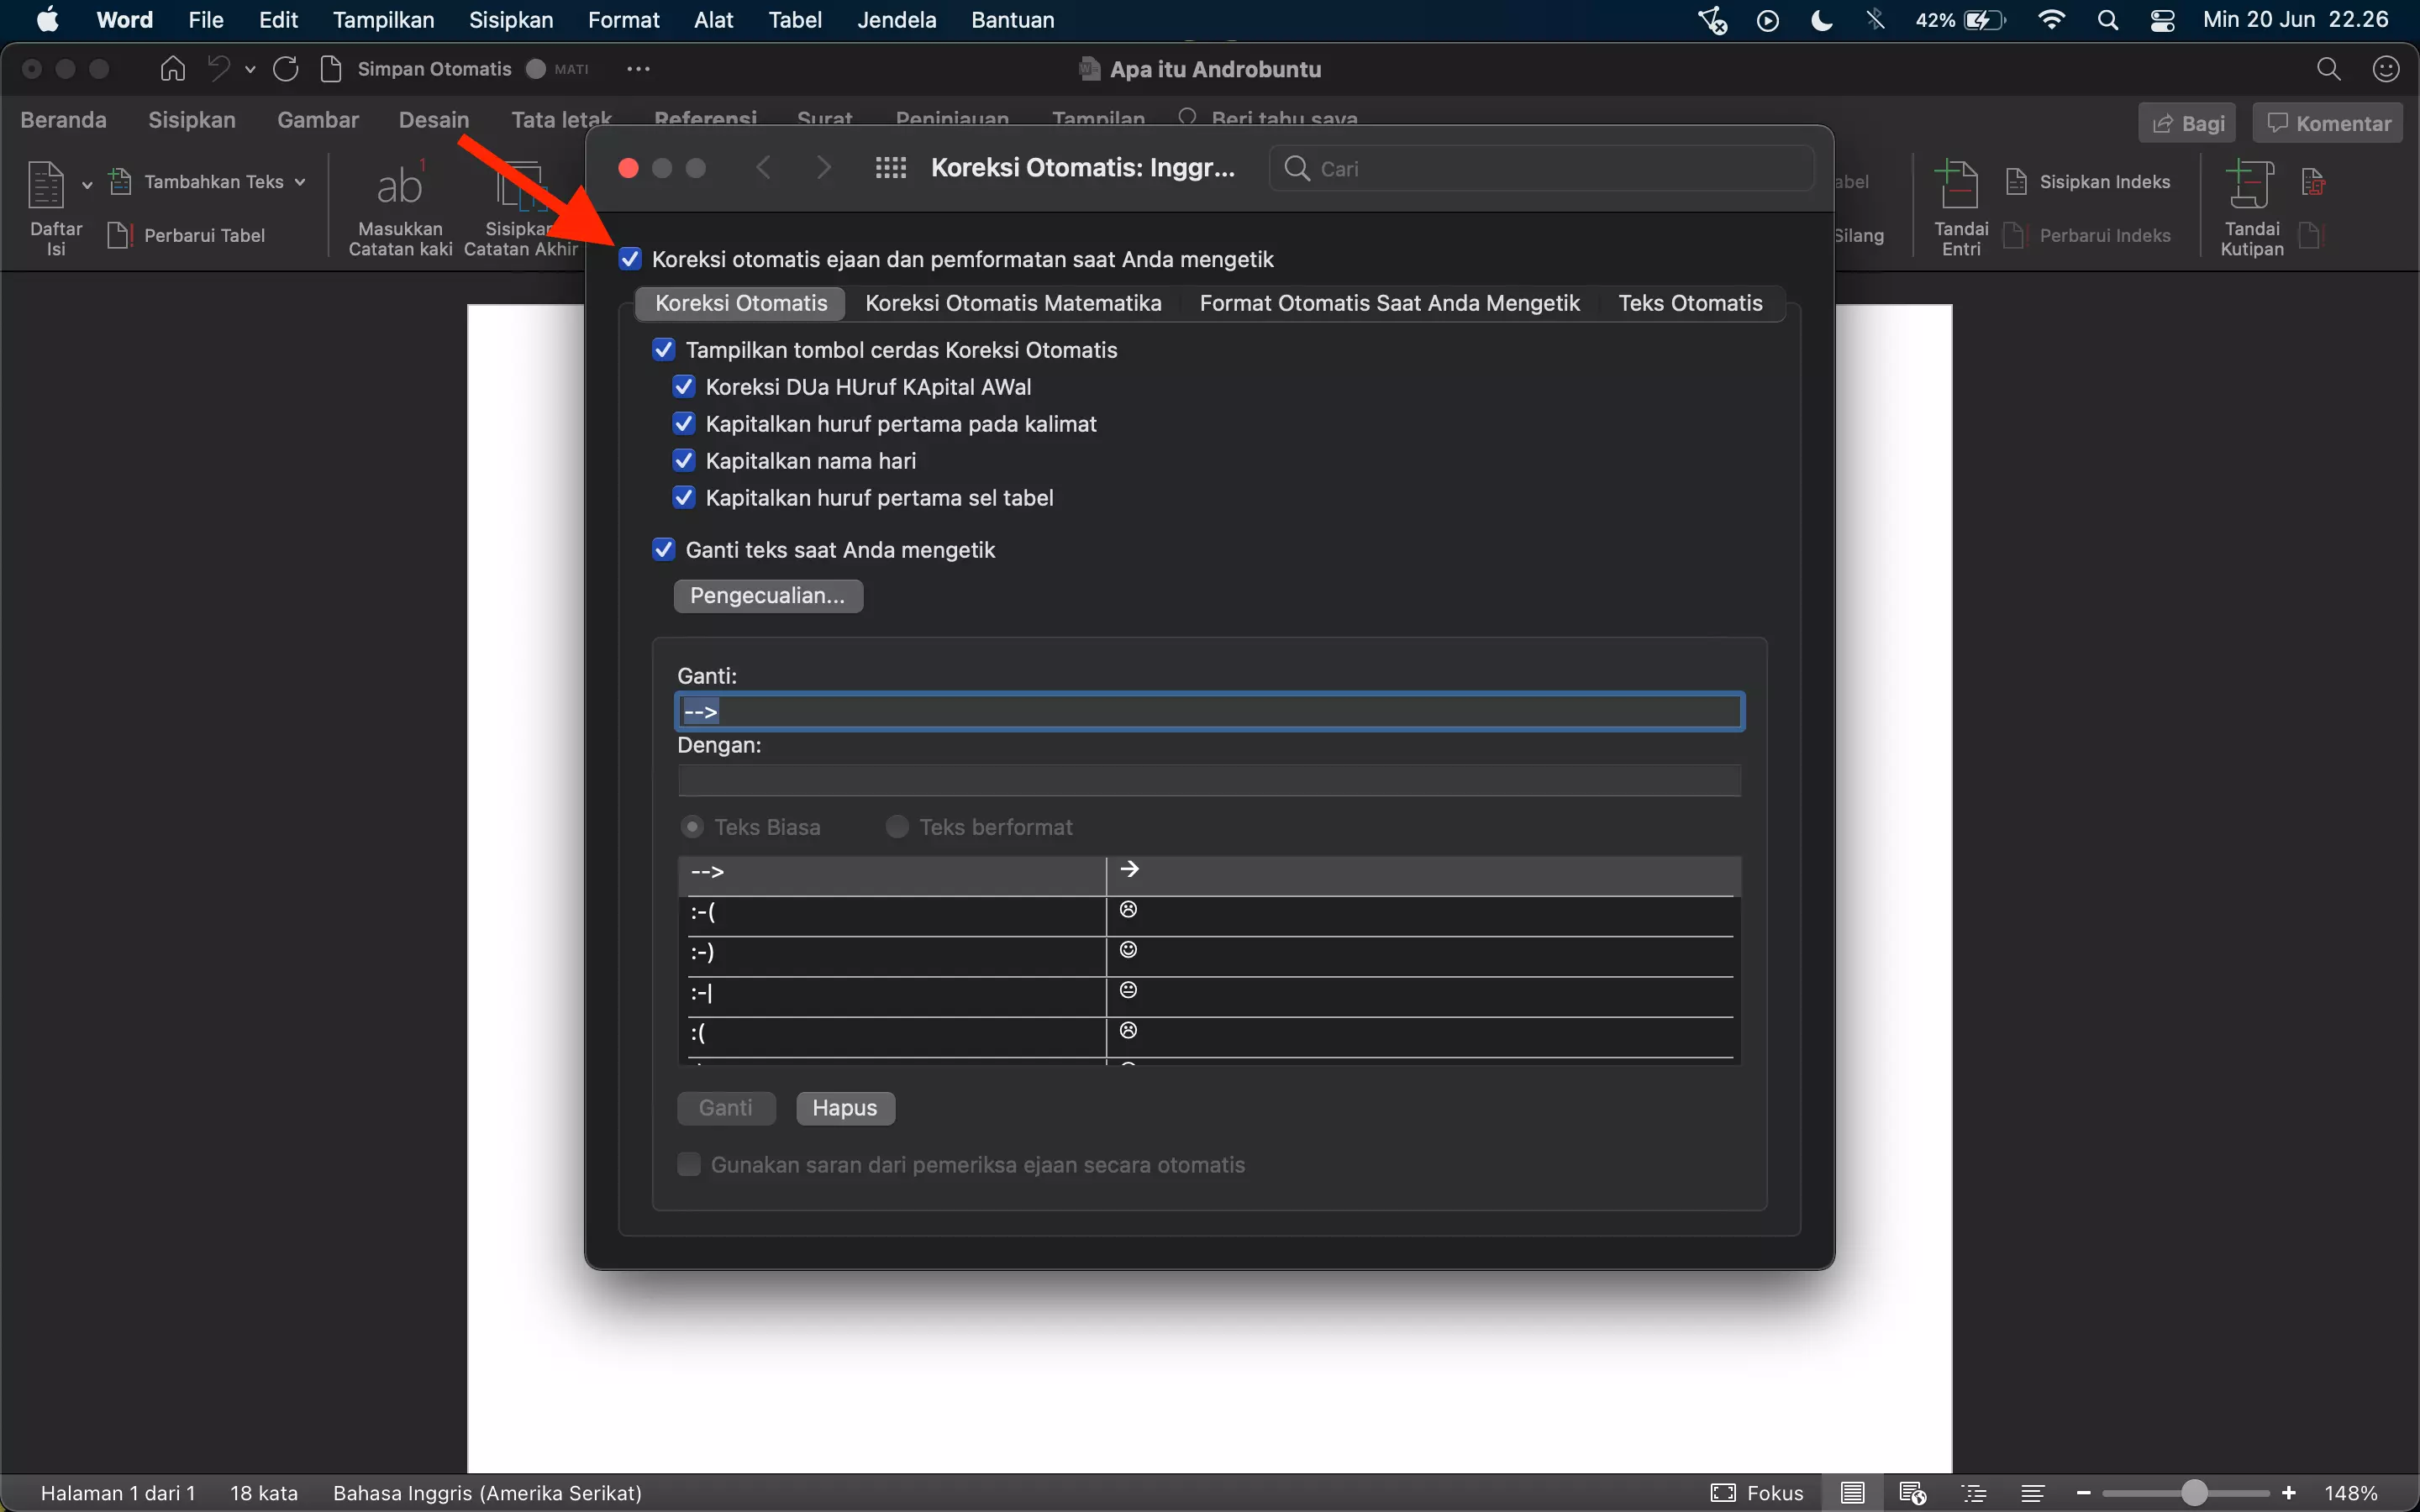The height and width of the screenshot is (1512, 2420).
Task: Switch to the Koreksi Otomatis Matematika tab
Action: pyautogui.click(x=1013, y=303)
